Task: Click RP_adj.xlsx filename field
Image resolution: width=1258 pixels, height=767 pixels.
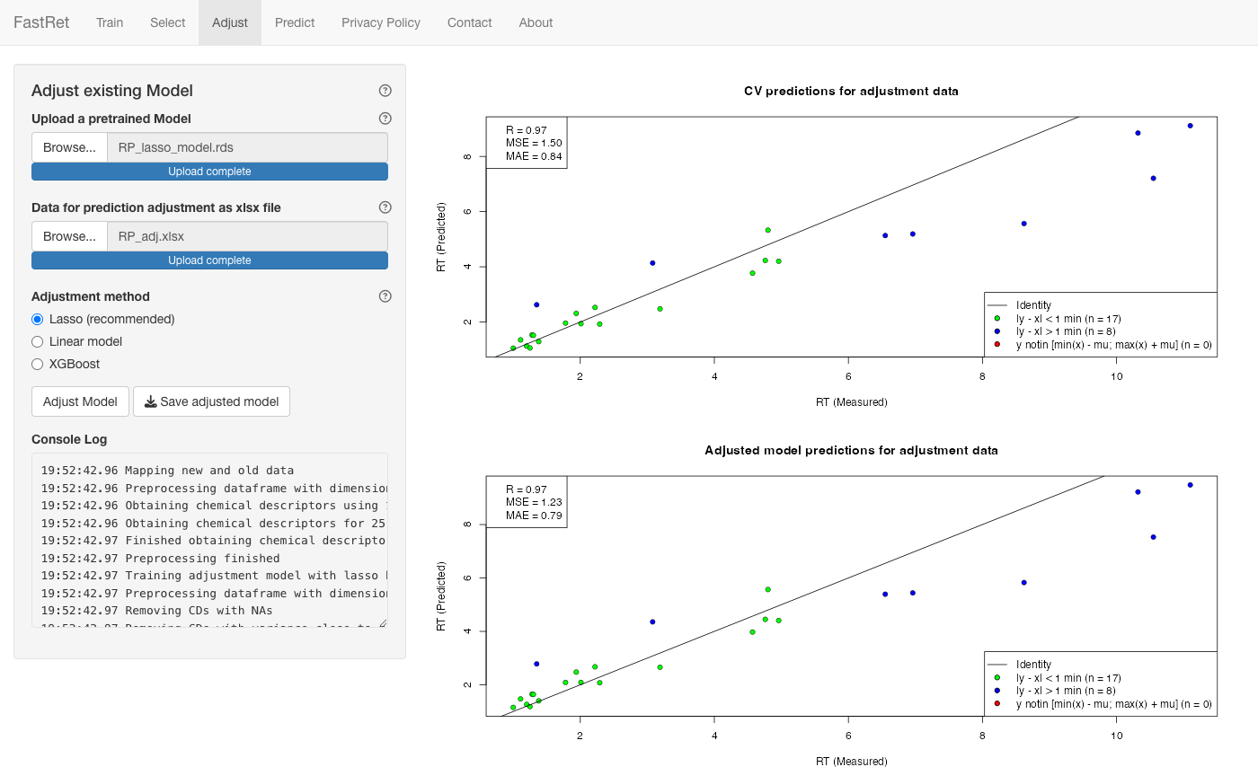Action: (247, 237)
